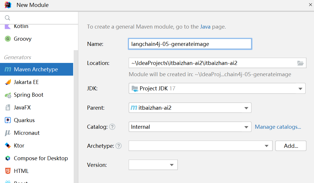Image resolution: width=314 pixels, height=183 pixels.
Task: Click the 'Catalog:' label
Action: 97,127
